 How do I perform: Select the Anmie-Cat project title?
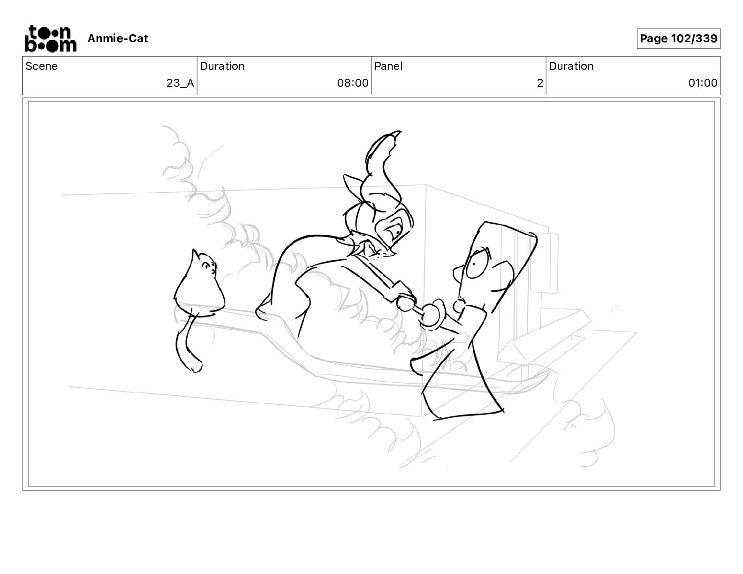click(x=118, y=38)
